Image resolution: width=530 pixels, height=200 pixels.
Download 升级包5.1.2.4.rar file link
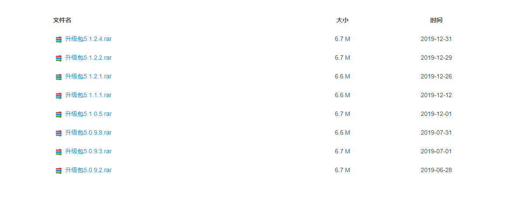pyautogui.click(x=88, y=39)
